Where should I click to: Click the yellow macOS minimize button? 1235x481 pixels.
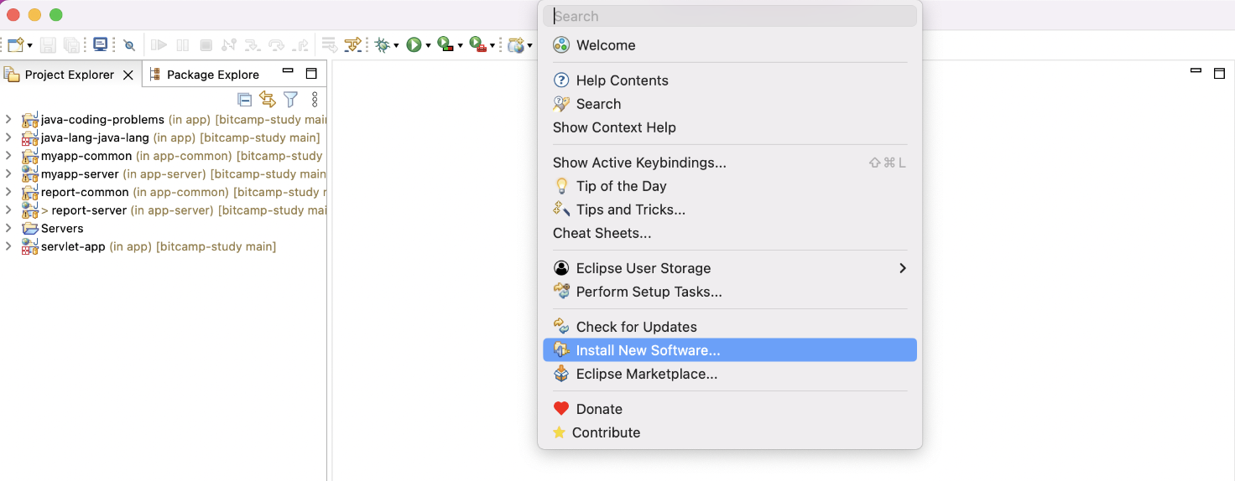click(34, 15)
